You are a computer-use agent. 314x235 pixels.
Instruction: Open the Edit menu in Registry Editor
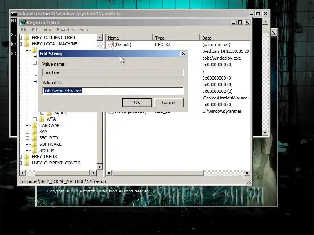(x=35, y=30)
